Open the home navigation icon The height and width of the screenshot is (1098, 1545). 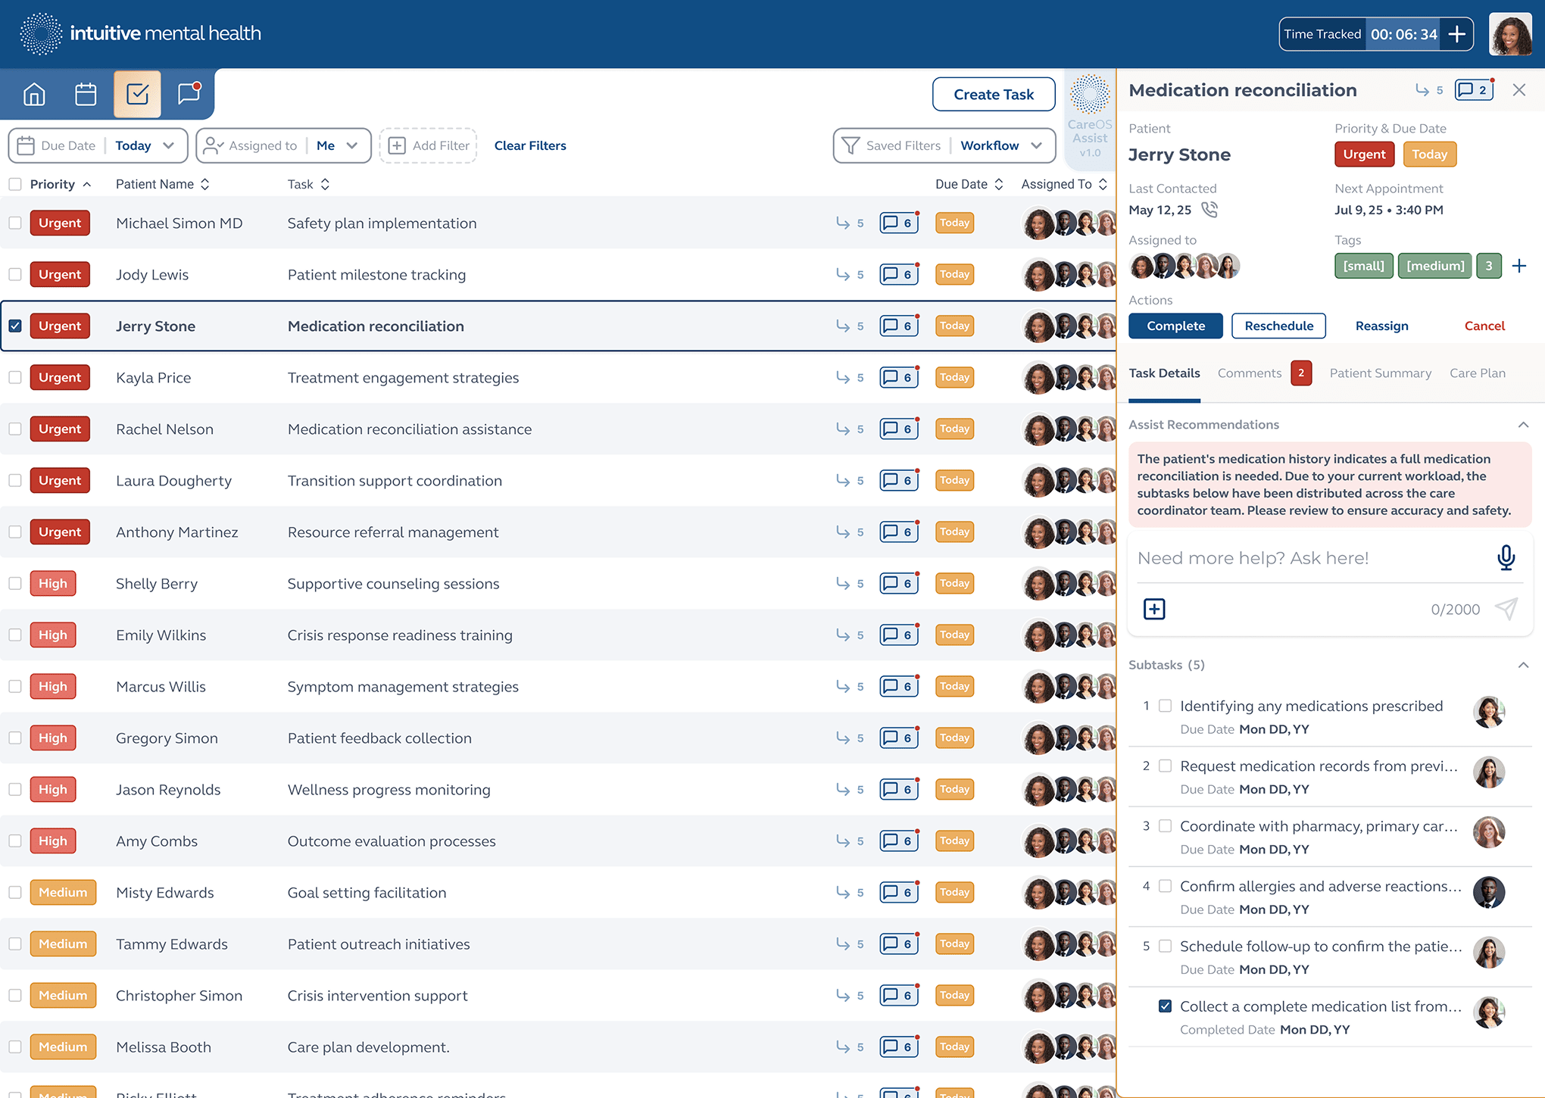pos(34,95)
